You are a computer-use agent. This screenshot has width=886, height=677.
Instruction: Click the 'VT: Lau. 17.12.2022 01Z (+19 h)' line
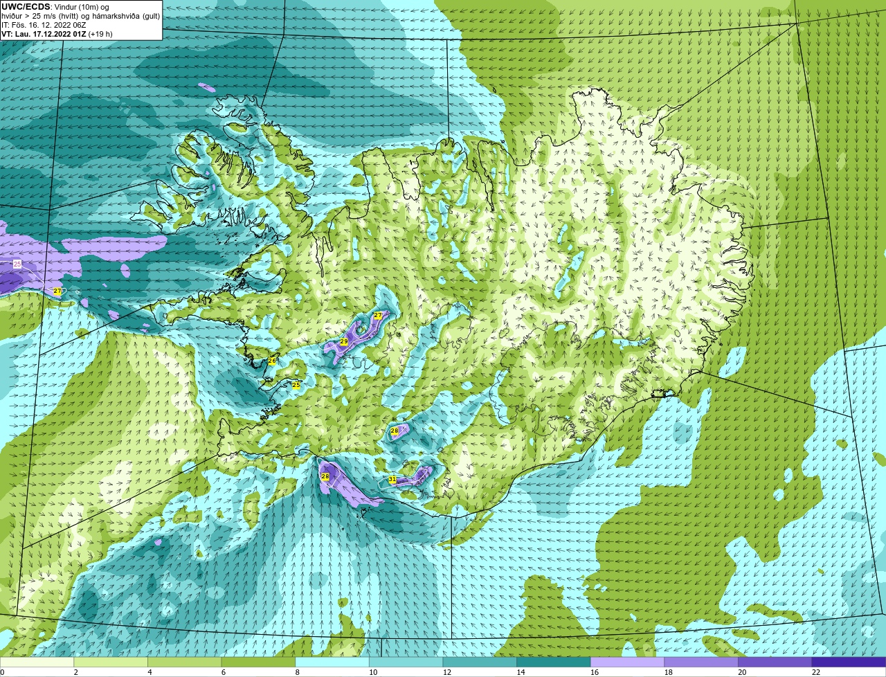pos(57,33)
